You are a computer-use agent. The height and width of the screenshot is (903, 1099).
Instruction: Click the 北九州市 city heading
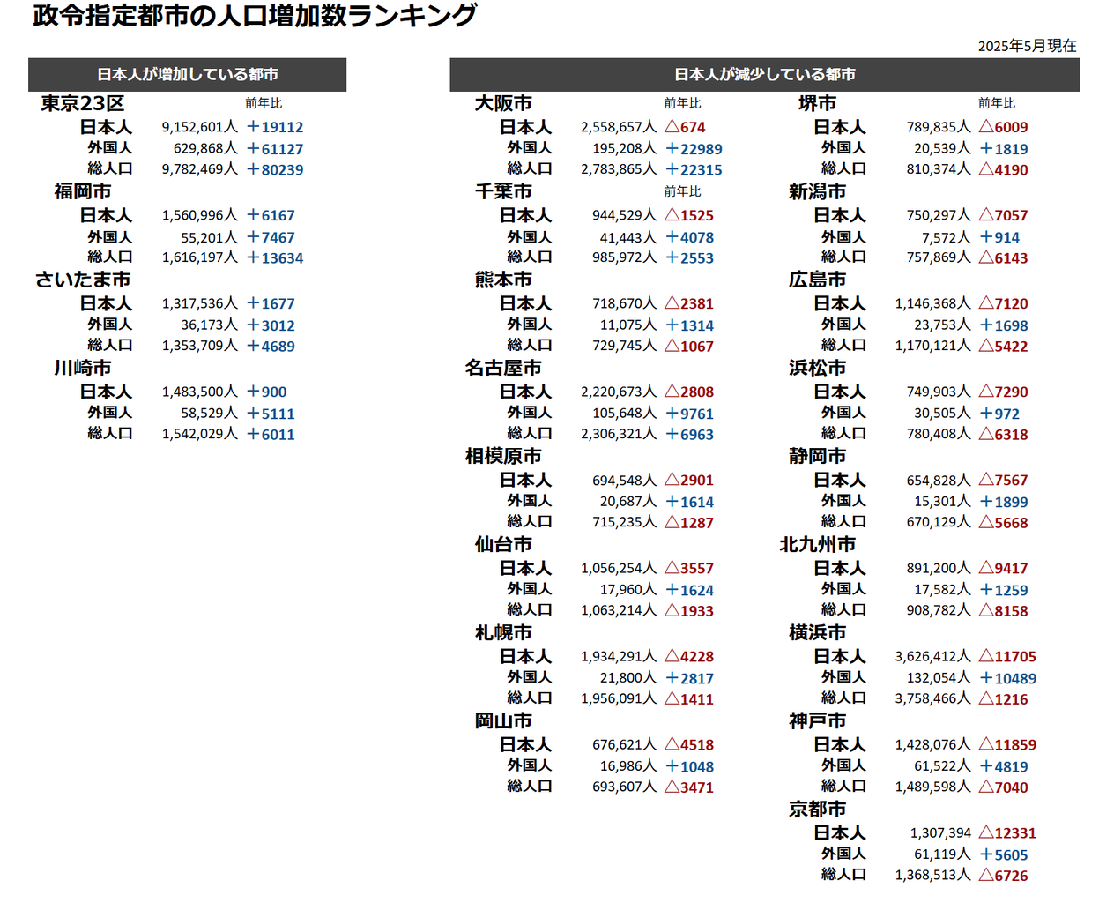(817, 544)
